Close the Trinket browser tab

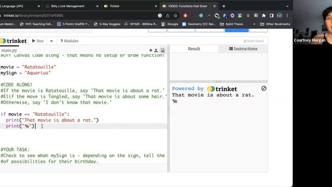156,6
